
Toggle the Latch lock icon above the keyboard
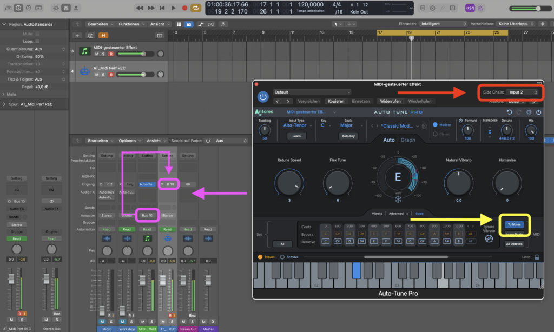(x=537, y=257)
